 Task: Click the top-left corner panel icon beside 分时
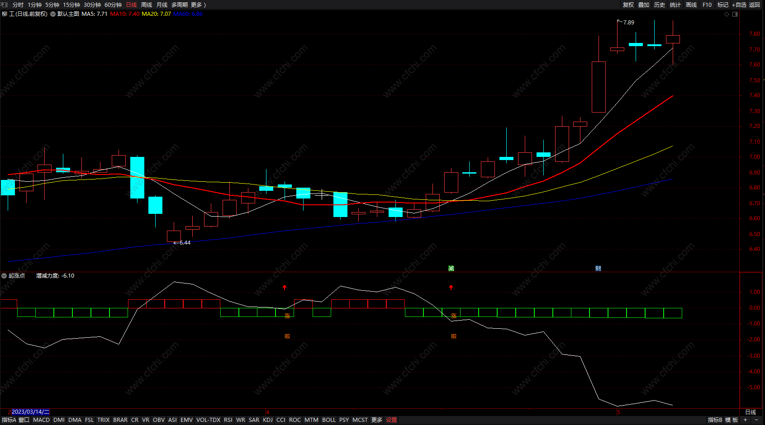point(5,5)
